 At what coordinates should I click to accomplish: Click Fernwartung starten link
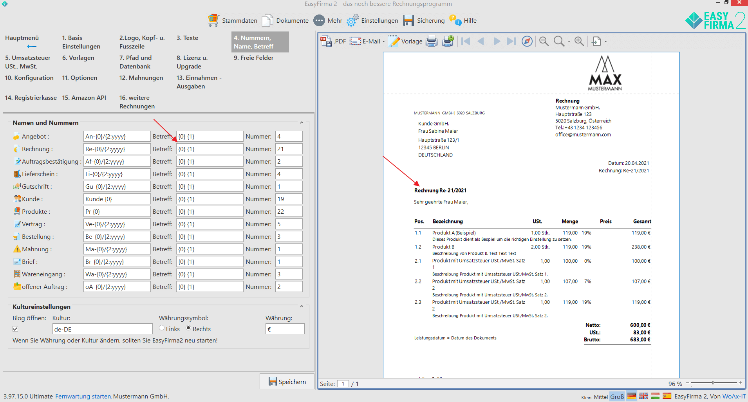tap(83, 396)
